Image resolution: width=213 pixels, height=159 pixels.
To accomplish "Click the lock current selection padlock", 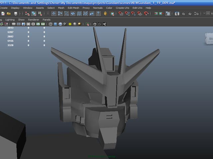I will click(x=105, y=14).
